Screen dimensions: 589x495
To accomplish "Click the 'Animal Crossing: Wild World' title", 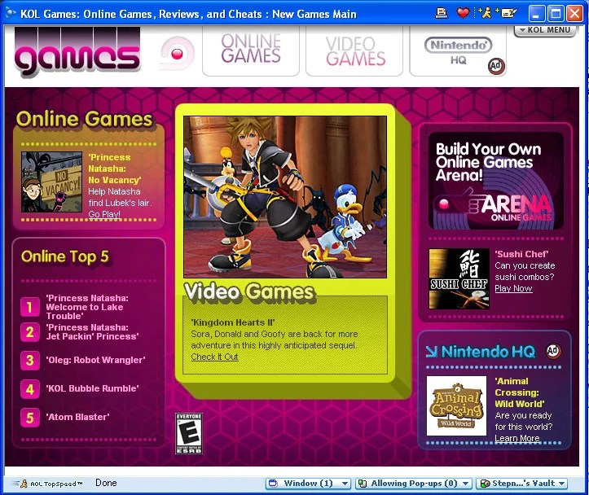I will [x=520, y=392].
